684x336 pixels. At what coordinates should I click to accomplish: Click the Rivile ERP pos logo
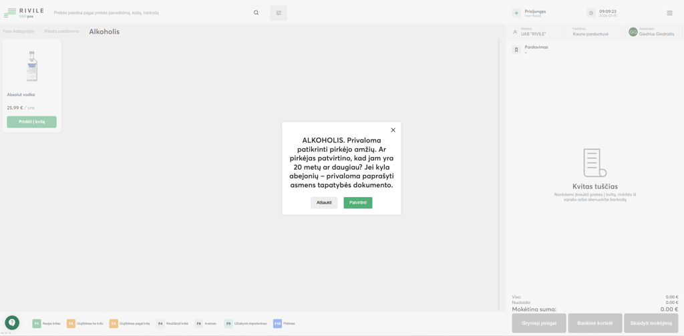click(x=24, y=13)
